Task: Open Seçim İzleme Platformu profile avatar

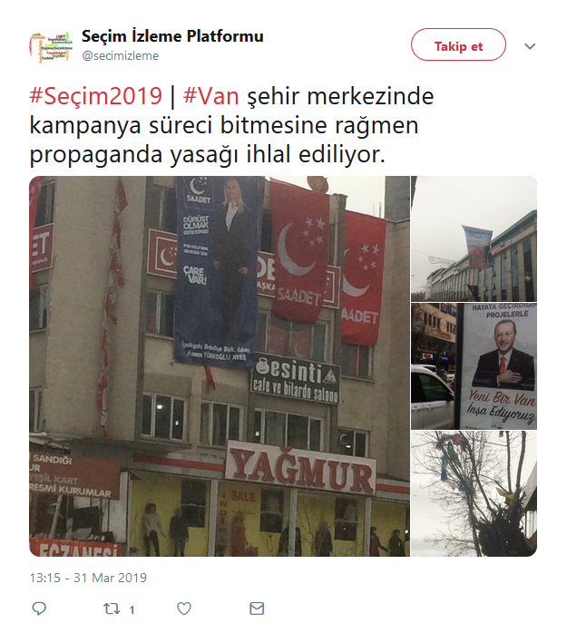Action: point(51,46)
